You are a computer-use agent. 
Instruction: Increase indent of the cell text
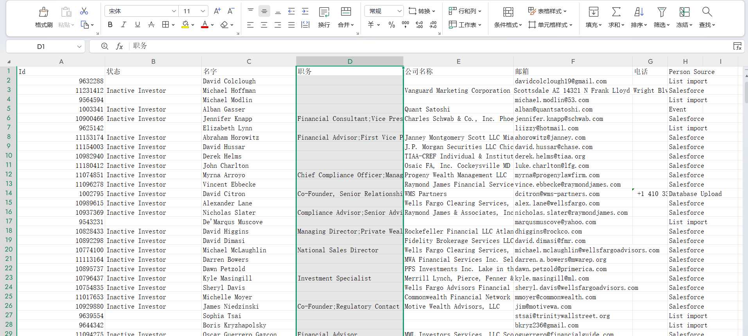coord(305,11)
